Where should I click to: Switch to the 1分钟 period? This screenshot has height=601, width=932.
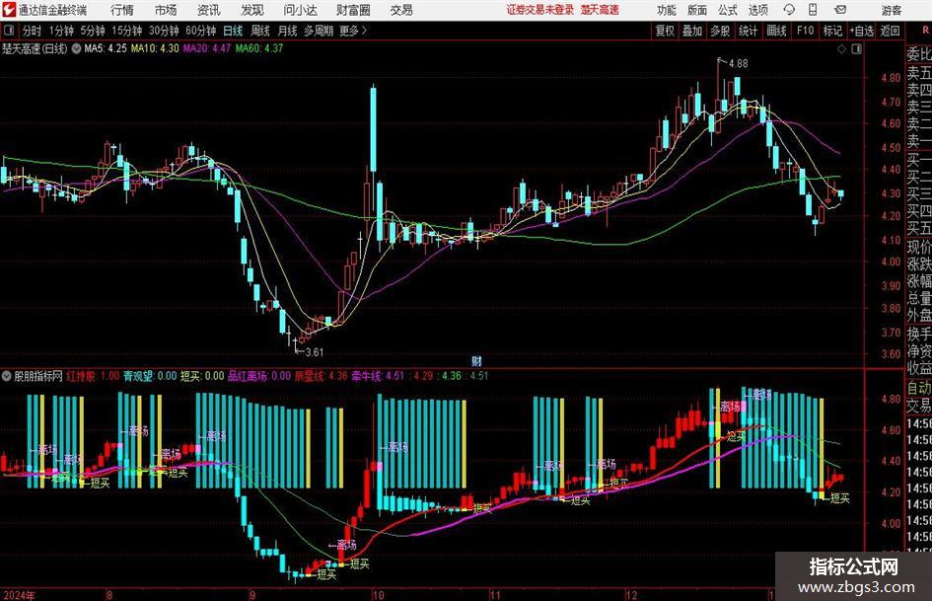[x=60, y=31]
